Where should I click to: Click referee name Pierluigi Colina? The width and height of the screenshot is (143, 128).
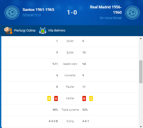pyautogui.click(x=25, y=31)
